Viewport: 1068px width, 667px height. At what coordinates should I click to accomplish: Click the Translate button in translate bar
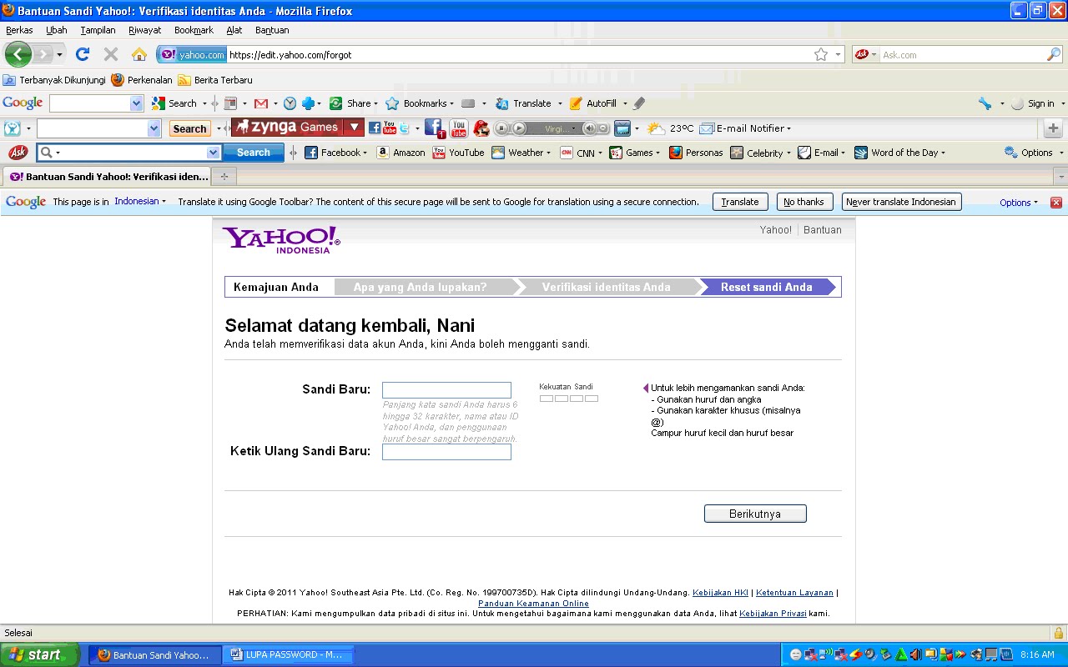740,202
